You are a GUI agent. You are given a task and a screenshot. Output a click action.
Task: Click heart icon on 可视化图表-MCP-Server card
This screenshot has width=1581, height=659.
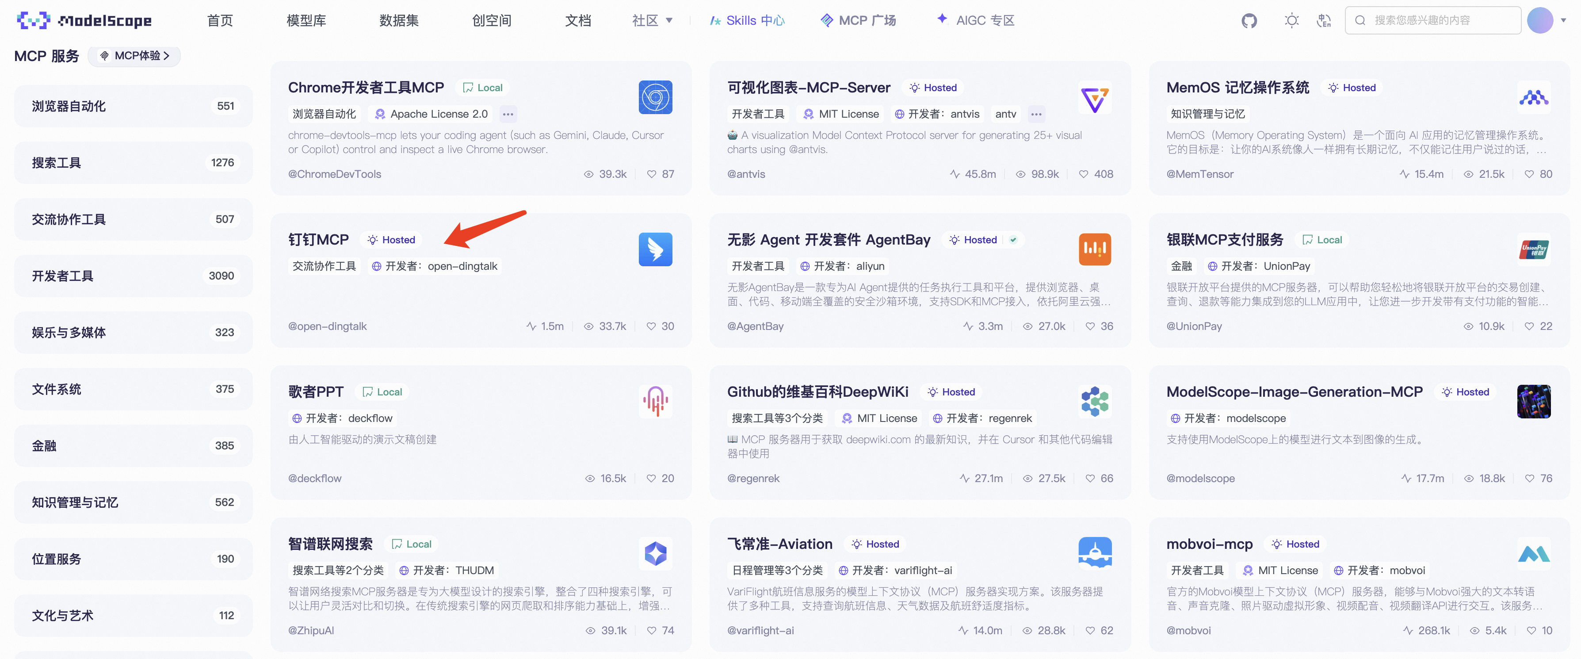pos(1083,174)
